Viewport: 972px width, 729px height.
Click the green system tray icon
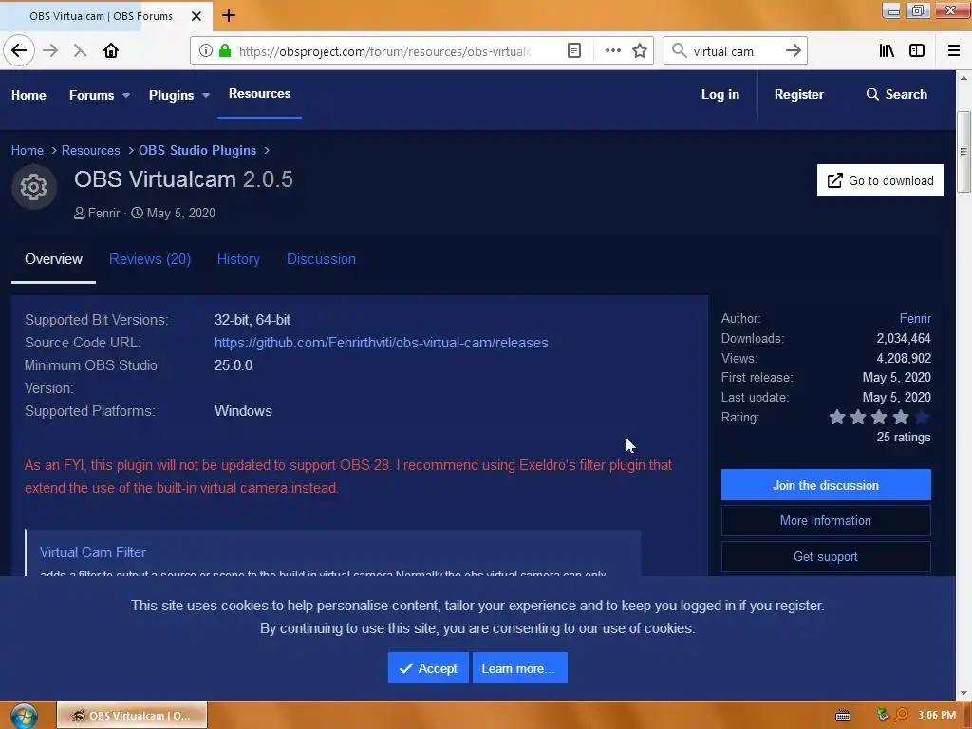883,715
